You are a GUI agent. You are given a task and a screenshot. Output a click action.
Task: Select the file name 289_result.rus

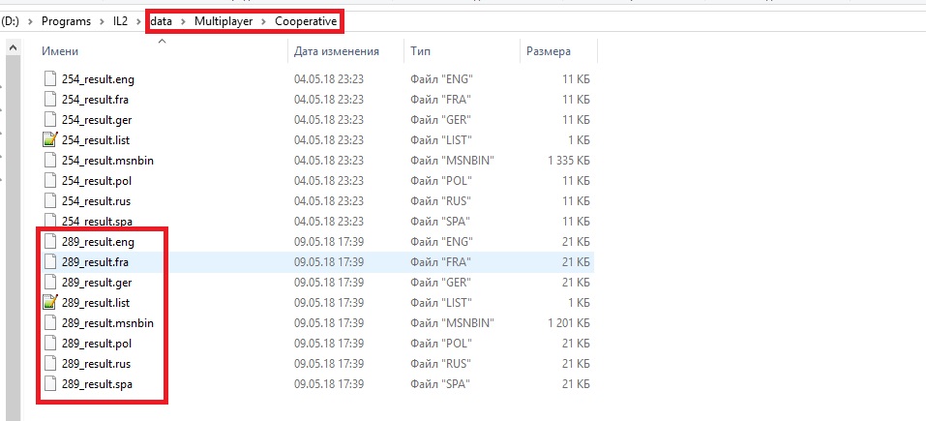(x=96, y=364)
